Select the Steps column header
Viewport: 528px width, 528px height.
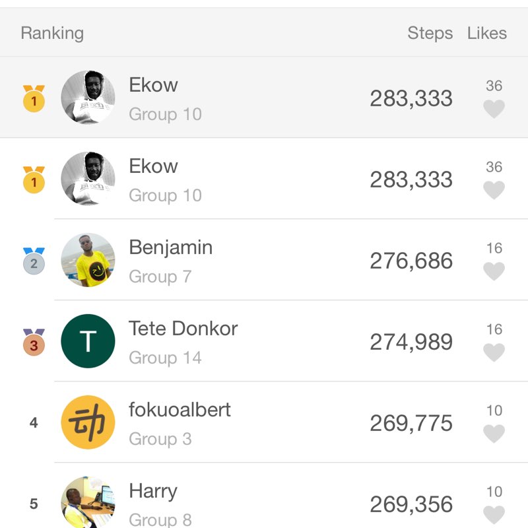tap(430, 33)
